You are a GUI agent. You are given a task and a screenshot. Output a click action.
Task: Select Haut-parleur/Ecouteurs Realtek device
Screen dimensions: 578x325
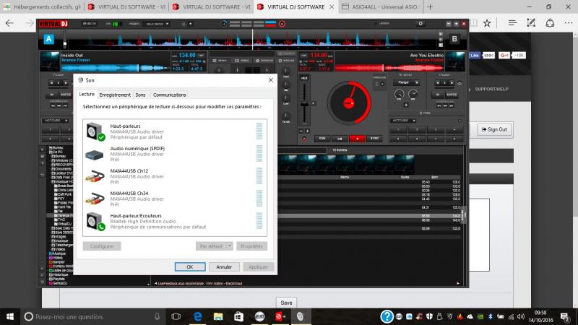[x=136, y=218]
